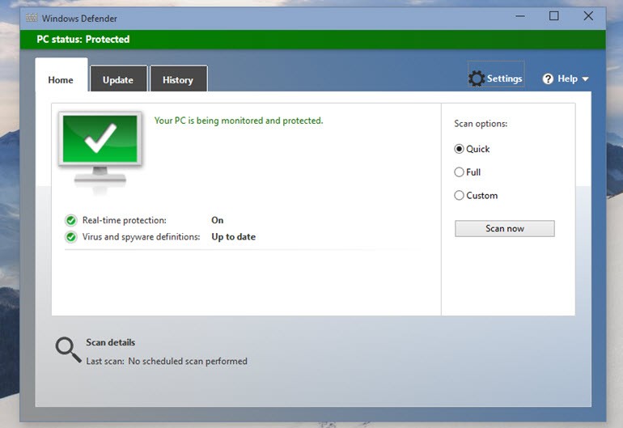Close the Windows Defender window

[588, 16]
